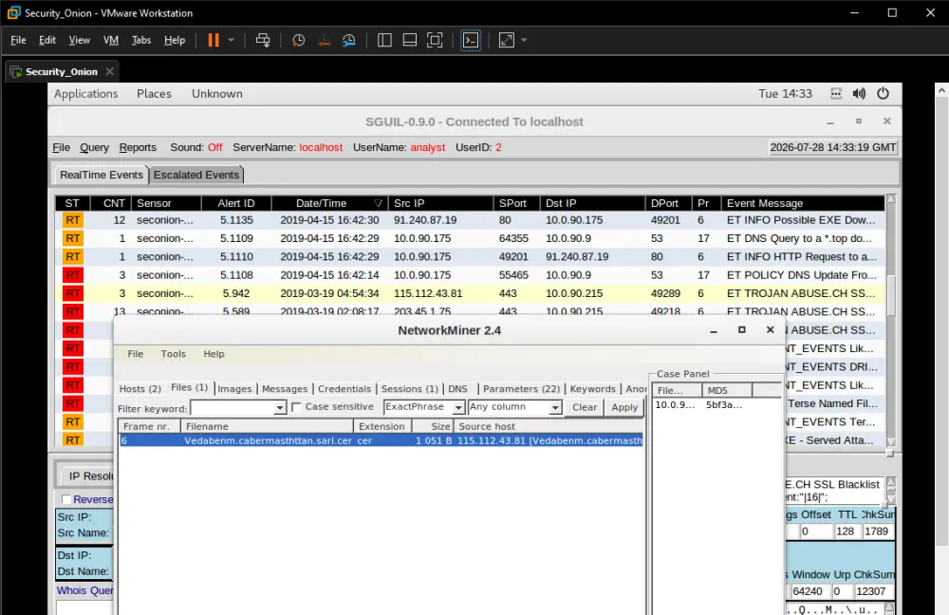Screen dimensions: 949x615
Task: Click the power icon in guest top panel
Action: [x=883, y=93]
